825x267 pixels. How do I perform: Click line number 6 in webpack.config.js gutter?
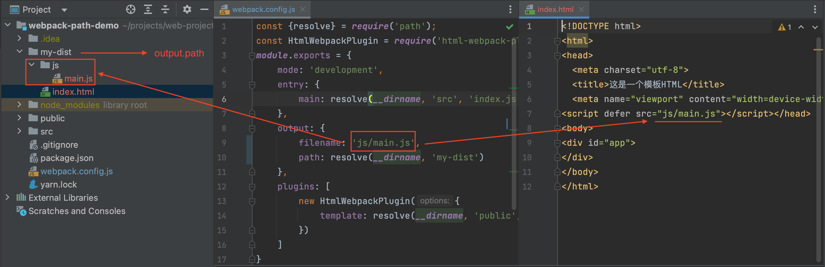[224, 99]
